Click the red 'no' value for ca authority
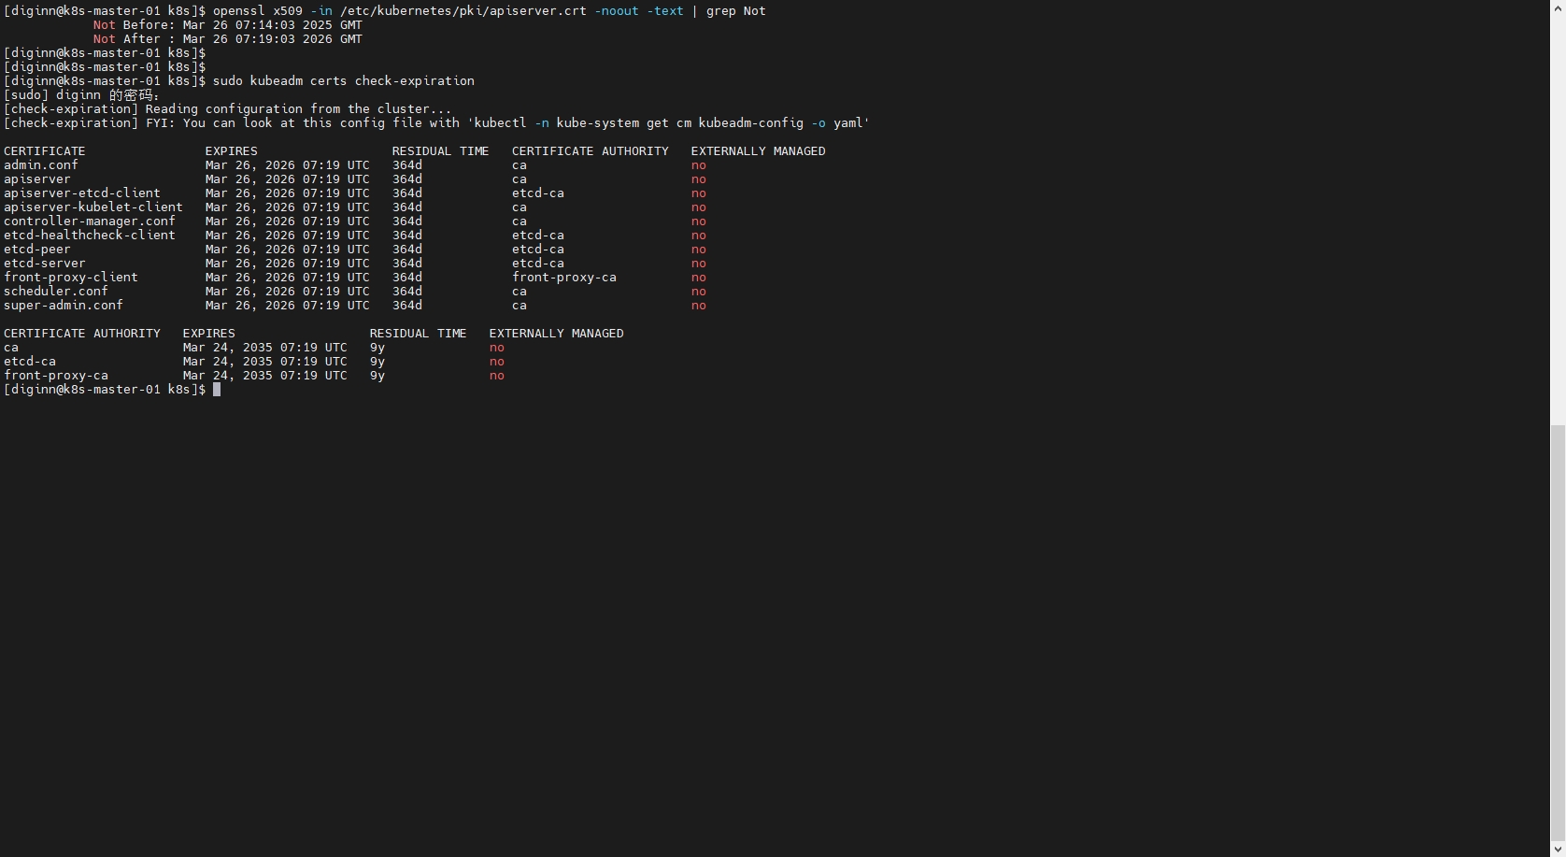The width and height of the screenshot is (1566, 857). [x=496, y=348]
